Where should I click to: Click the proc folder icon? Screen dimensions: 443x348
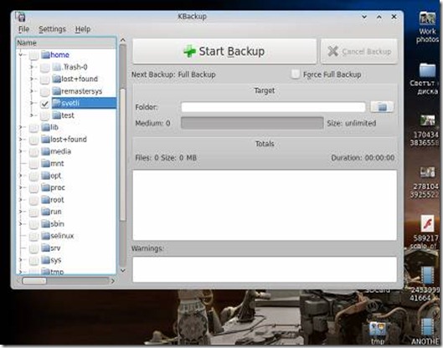[45, 187]
